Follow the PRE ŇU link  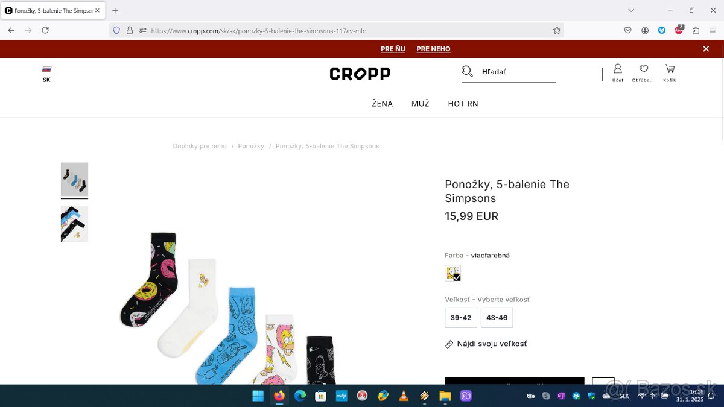[x=393, y=49]
